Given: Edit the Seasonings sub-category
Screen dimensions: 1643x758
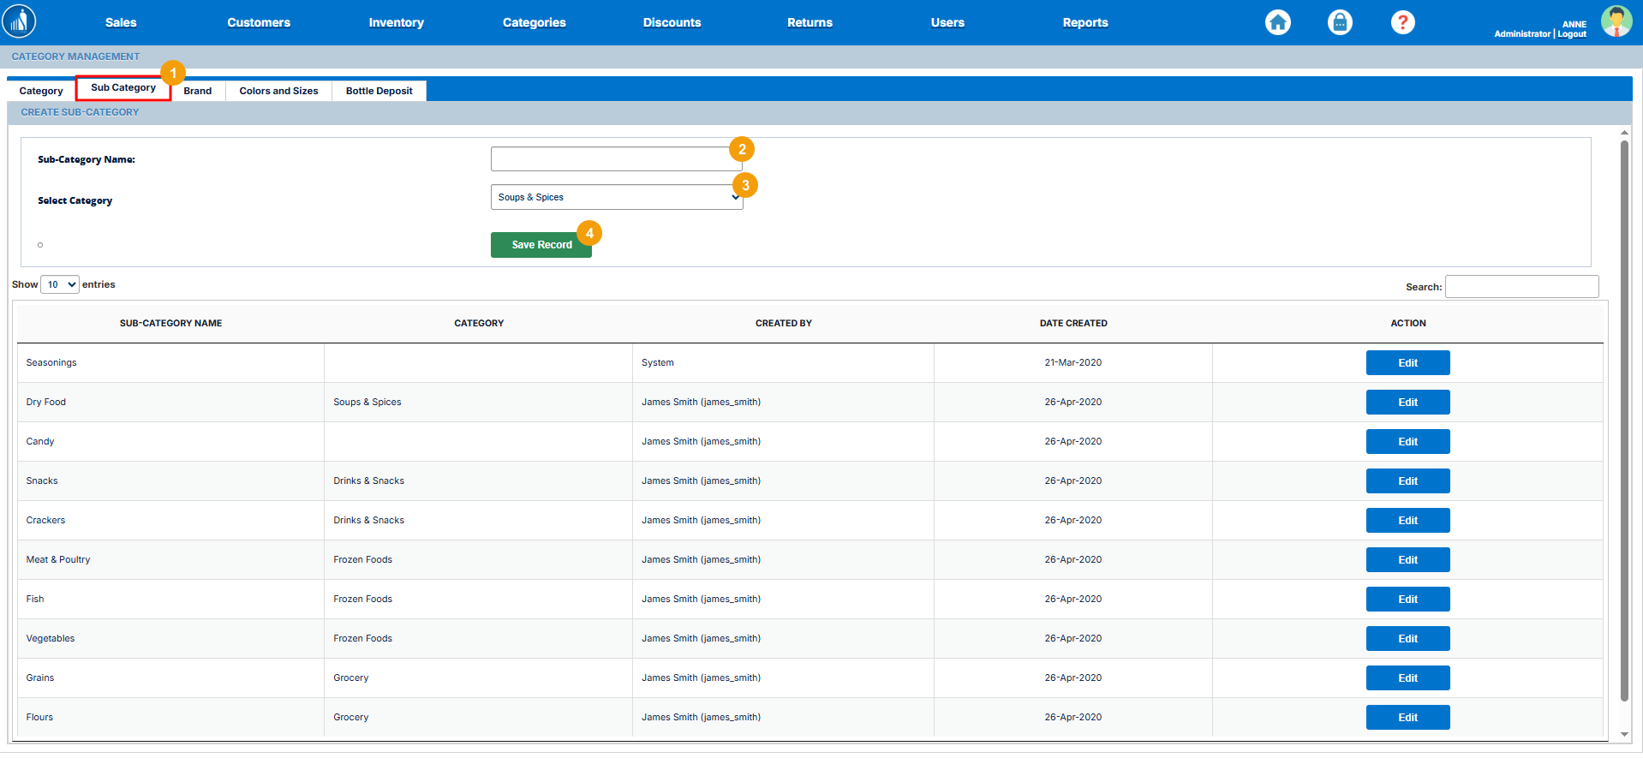Looking at the screenshot, I should (1407, 363).
